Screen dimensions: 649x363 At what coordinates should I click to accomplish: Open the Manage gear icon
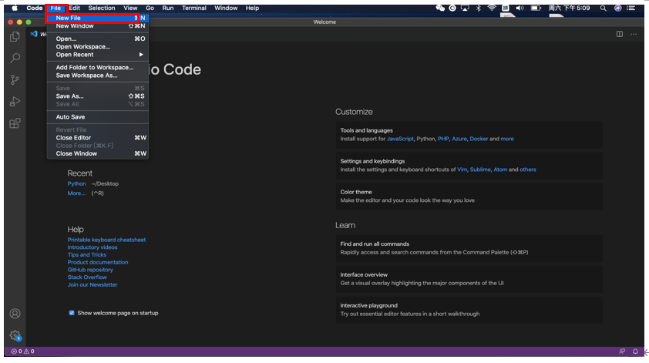[x=15, y=335]
